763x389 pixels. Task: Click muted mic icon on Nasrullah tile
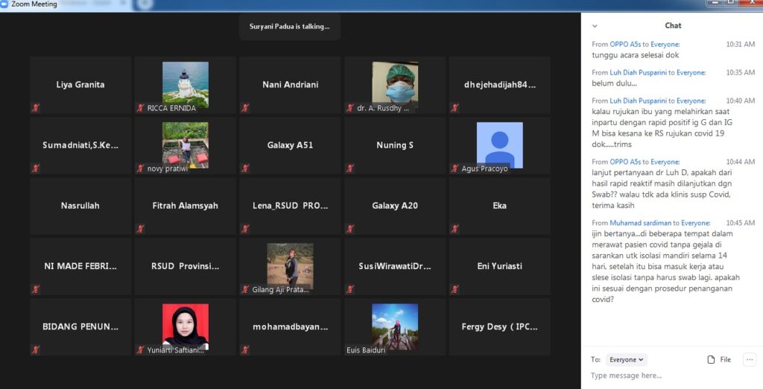click(x=36, y=229)
